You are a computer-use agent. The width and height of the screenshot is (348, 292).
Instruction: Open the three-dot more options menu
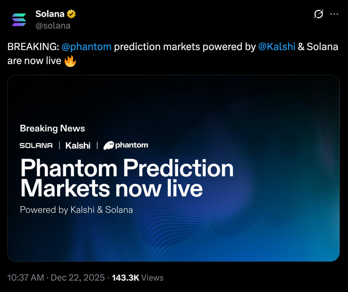tap(335, 14)
